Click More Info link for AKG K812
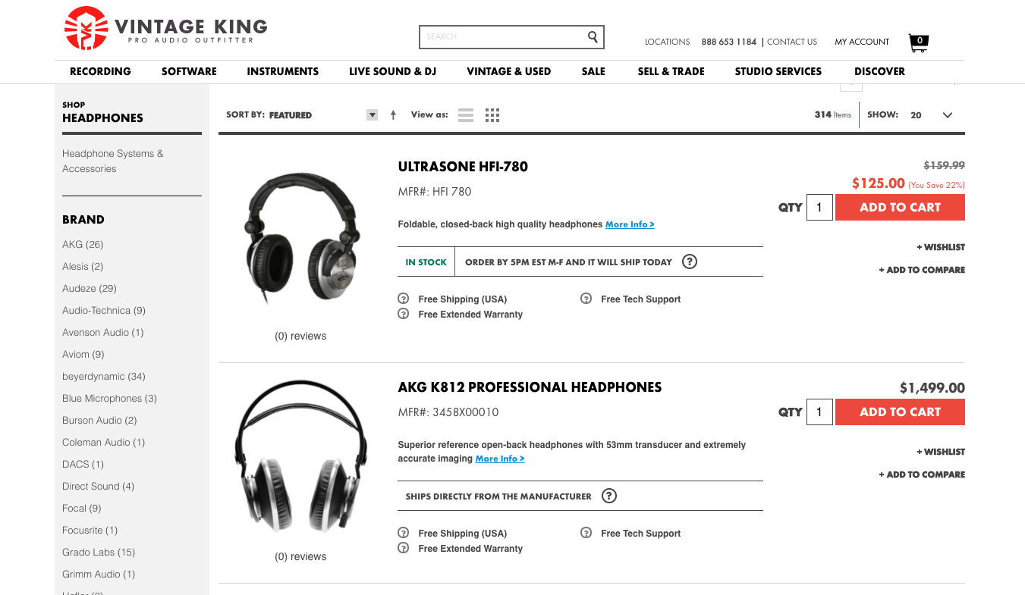 point(500,459)
